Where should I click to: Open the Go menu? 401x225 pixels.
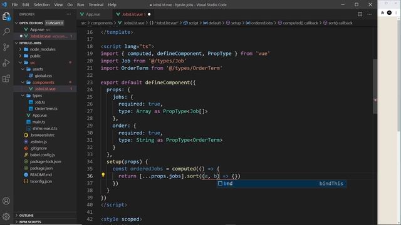tap(70, 4)
